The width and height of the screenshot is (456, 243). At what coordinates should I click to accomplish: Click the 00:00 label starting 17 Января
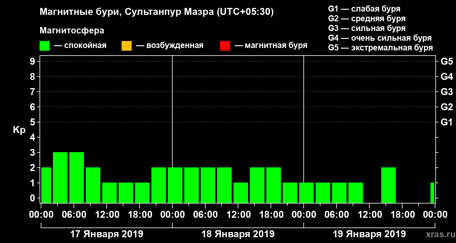(x=41, y=215)
